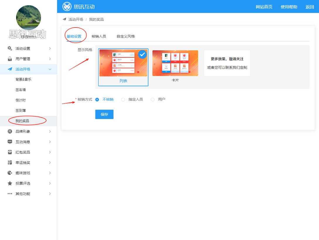Click the 活动开场 breadcrumb link
The image size is (319, 240).
click(76, 19)
